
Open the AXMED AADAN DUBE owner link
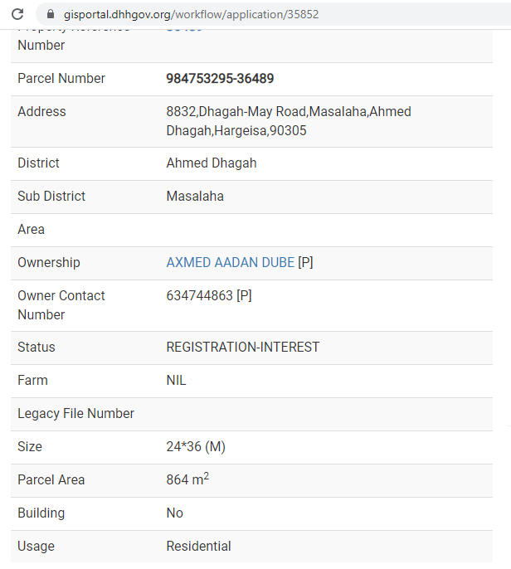(230, 262)
